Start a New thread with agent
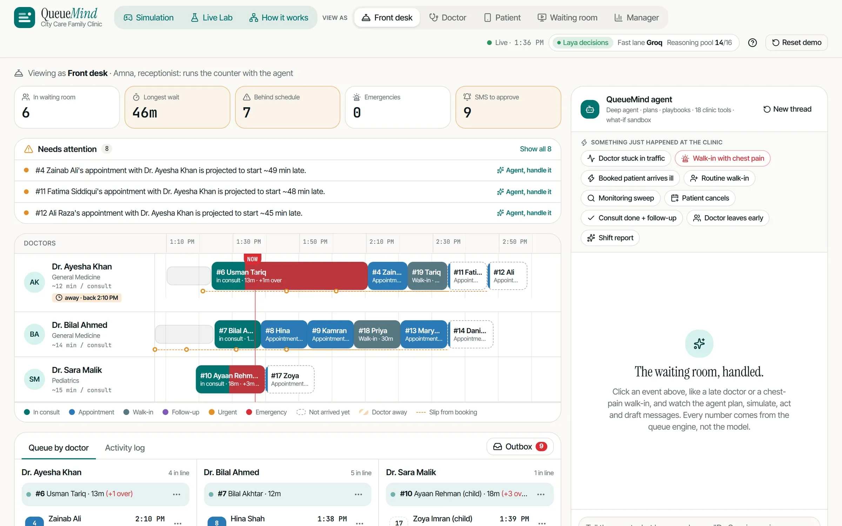Viewport: 842px width, 526px height. [787, 109]
